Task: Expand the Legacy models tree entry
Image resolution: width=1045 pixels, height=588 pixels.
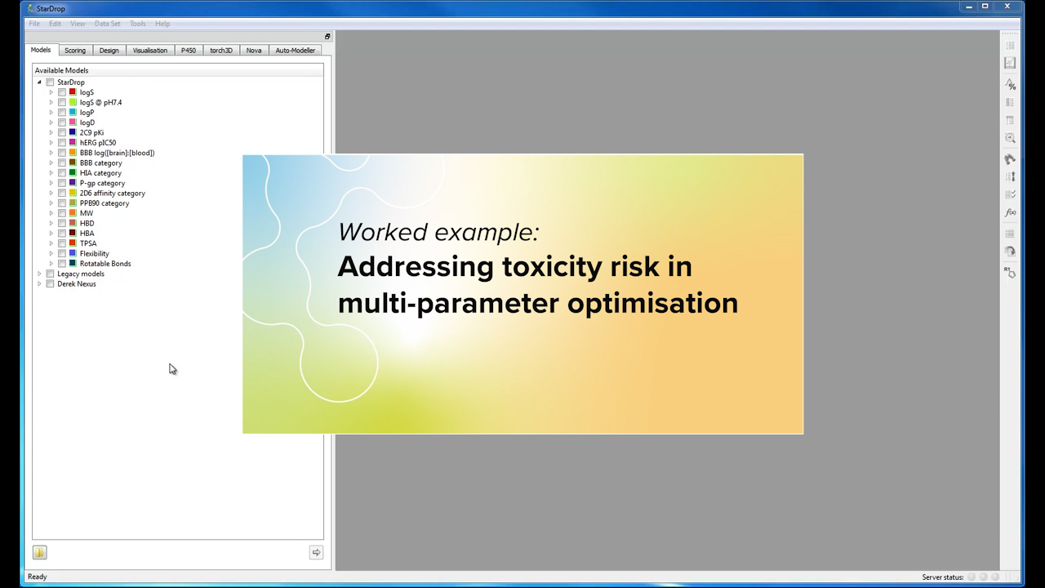Action: click(x=39, y=274)
